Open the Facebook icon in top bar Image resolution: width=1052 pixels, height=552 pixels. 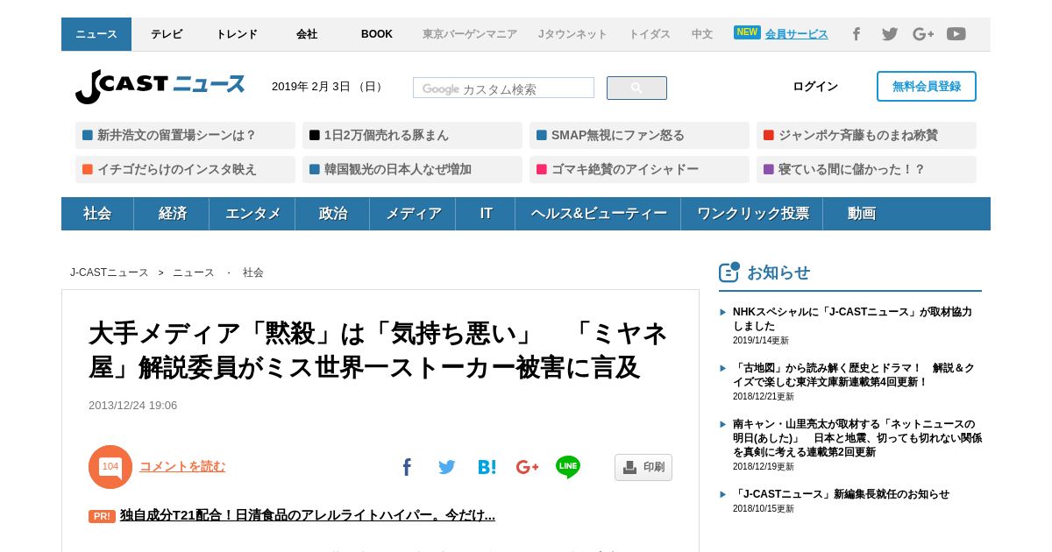857,34
